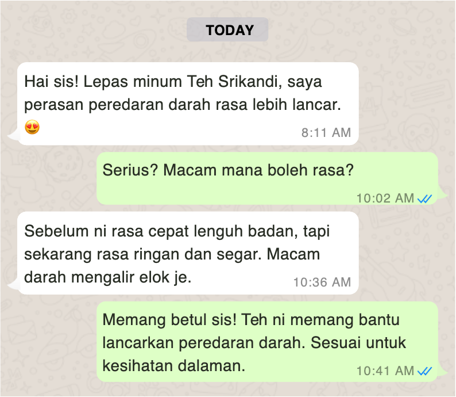This screenshot has width=456, height=397.
Task: Select the 'Serius? Macam mana boleh rasa?' message
Action: (x=267, y=178)
